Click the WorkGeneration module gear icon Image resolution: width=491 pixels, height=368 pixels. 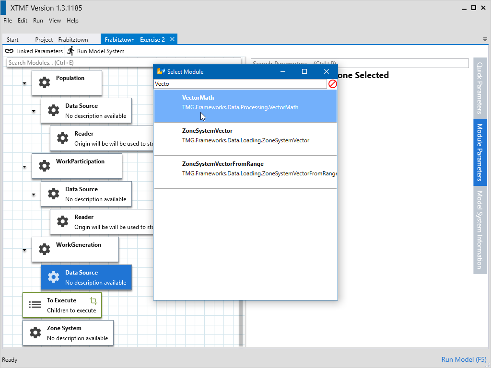[x=44, y=249]
